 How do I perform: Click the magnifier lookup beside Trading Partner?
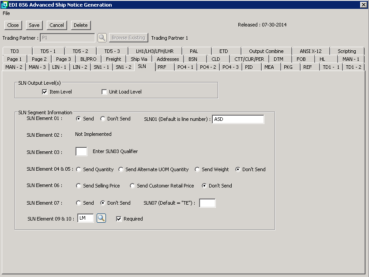click(102, 38)
